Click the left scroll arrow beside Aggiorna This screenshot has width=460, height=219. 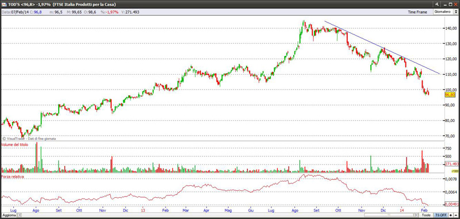(20, 215)
